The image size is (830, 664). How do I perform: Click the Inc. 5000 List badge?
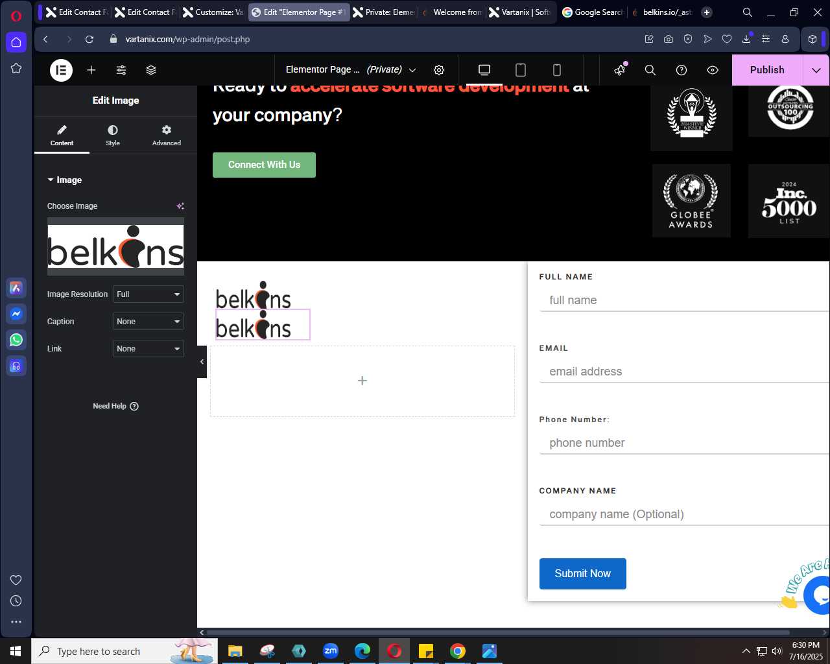coord(789,200)
